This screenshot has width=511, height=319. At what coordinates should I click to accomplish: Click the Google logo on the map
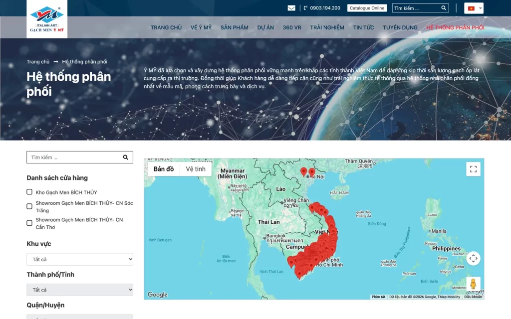157,295
